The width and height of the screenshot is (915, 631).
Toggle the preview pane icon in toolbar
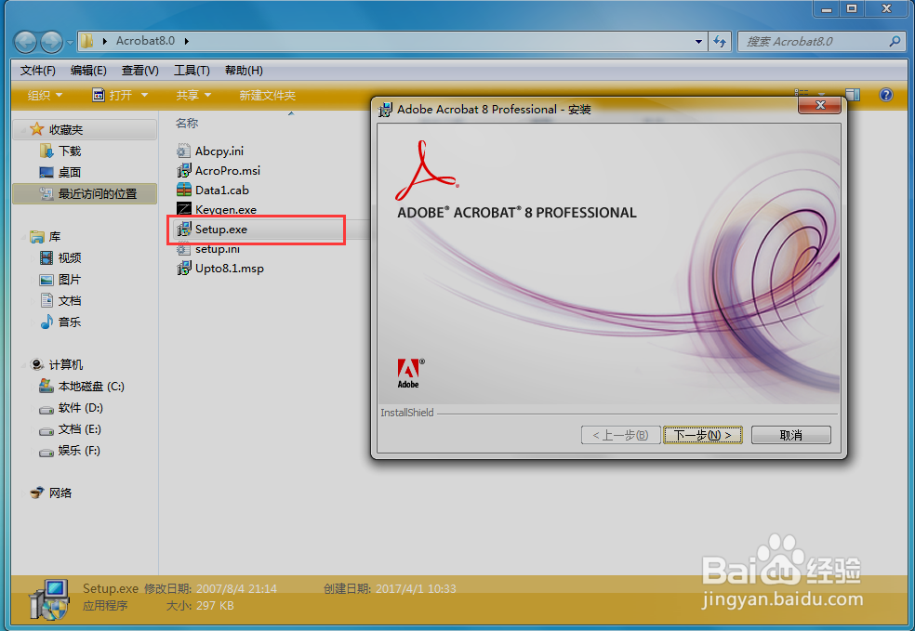[853, 95]
